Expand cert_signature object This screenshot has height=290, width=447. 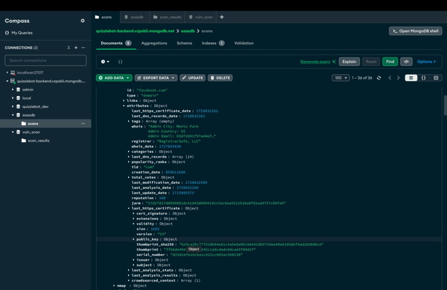click(x=134, y=214)
